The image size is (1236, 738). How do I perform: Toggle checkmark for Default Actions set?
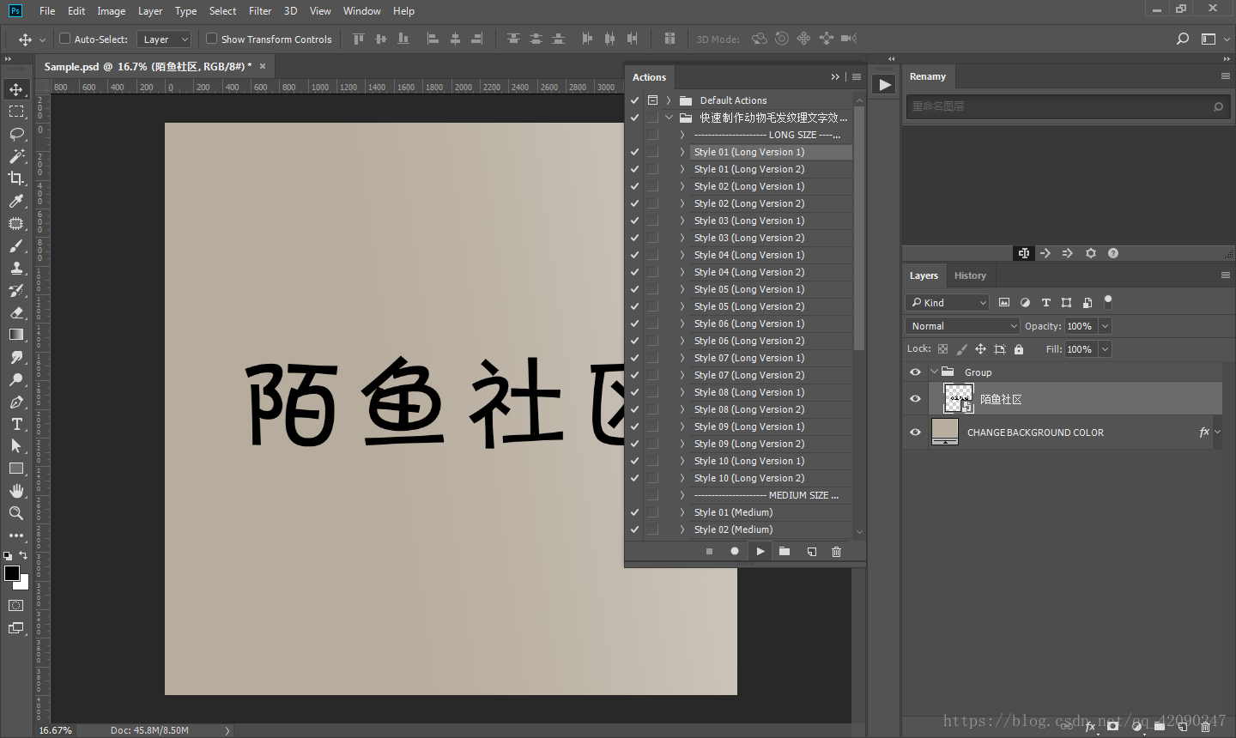634,100
